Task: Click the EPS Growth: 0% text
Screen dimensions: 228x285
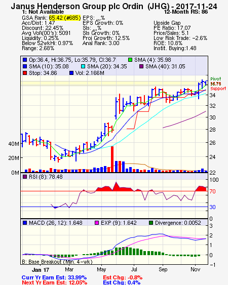Action: 103,23
